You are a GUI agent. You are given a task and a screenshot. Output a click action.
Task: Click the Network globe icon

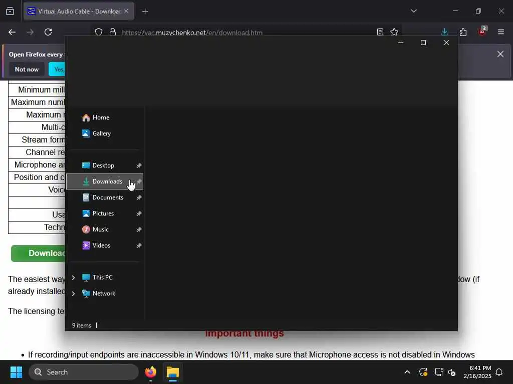tap(86, 293)
